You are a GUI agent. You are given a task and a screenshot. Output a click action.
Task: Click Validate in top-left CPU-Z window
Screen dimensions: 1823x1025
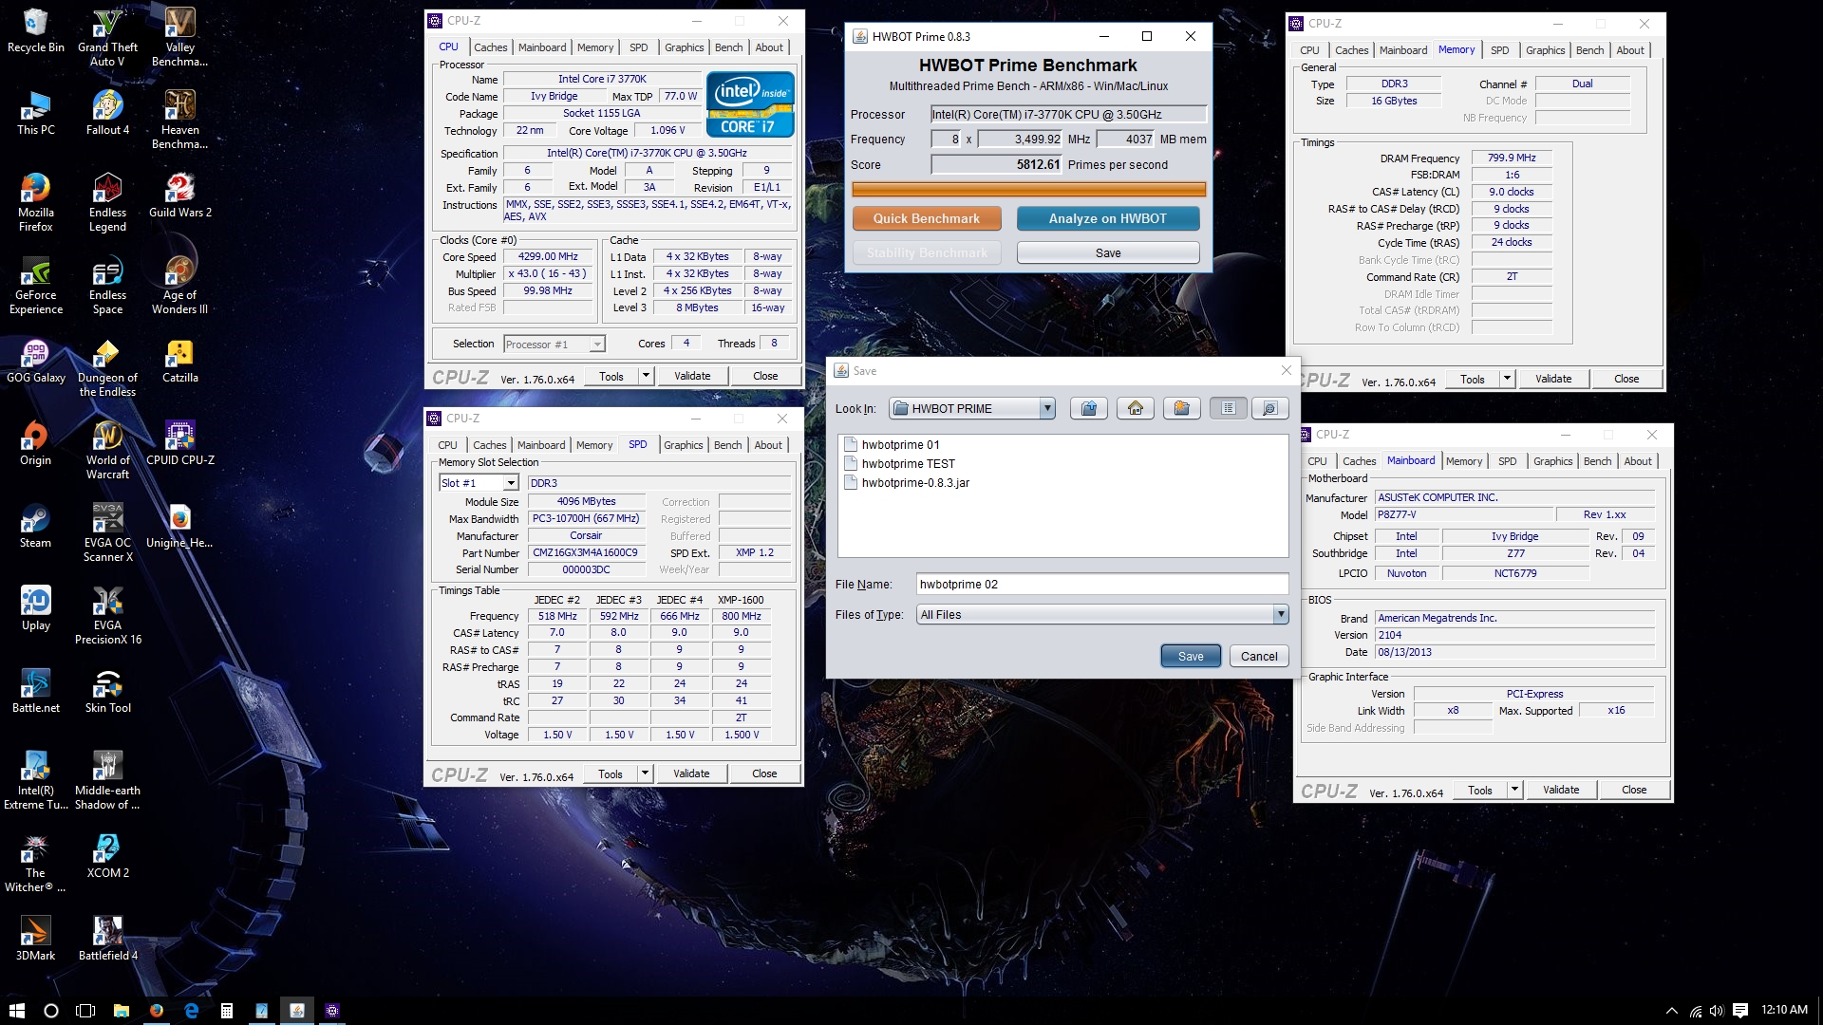point(692,376)
